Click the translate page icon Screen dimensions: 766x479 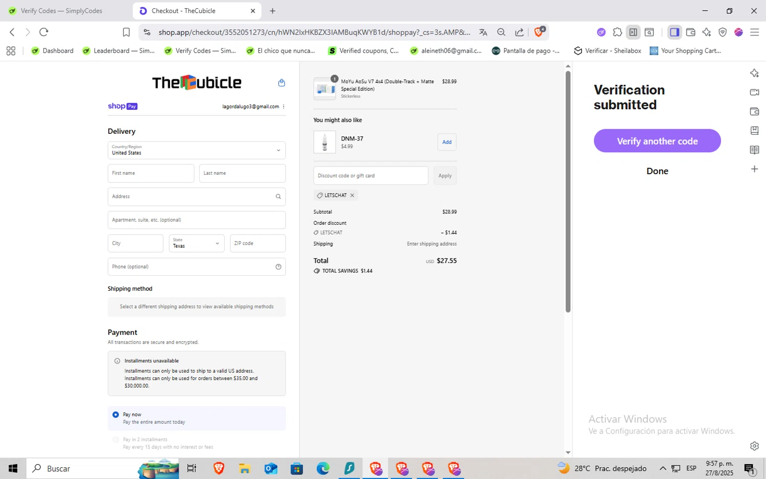[x=483, y=32]
